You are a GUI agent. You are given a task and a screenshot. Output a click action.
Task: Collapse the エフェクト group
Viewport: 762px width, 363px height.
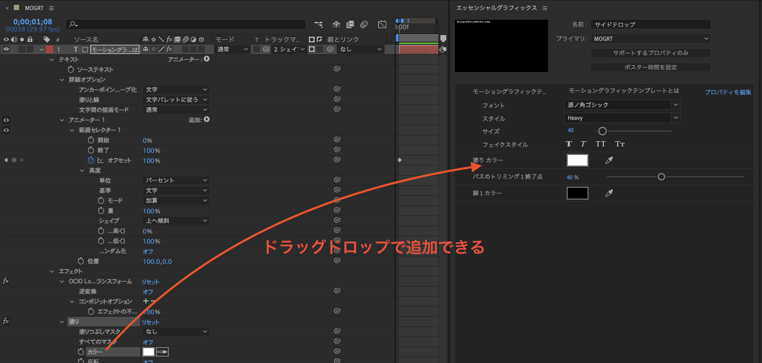[x=51, y=271]
